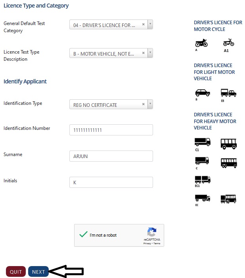This screenshot has height=278, width=245.
Task: Open the General Default Test Category dropdown arrow
Action: [x=150, y=25]
